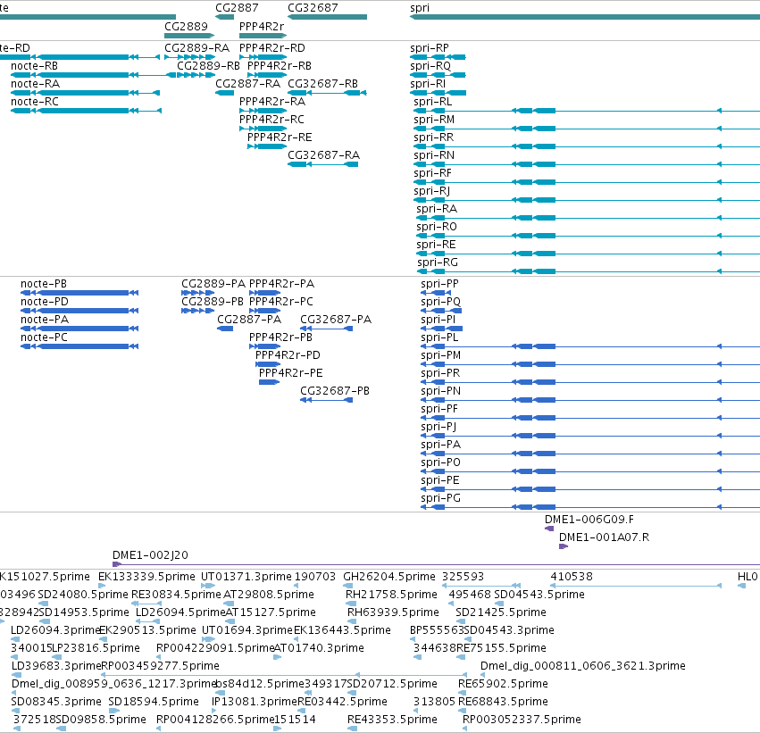Select EST RH21758.5prime

351,604
